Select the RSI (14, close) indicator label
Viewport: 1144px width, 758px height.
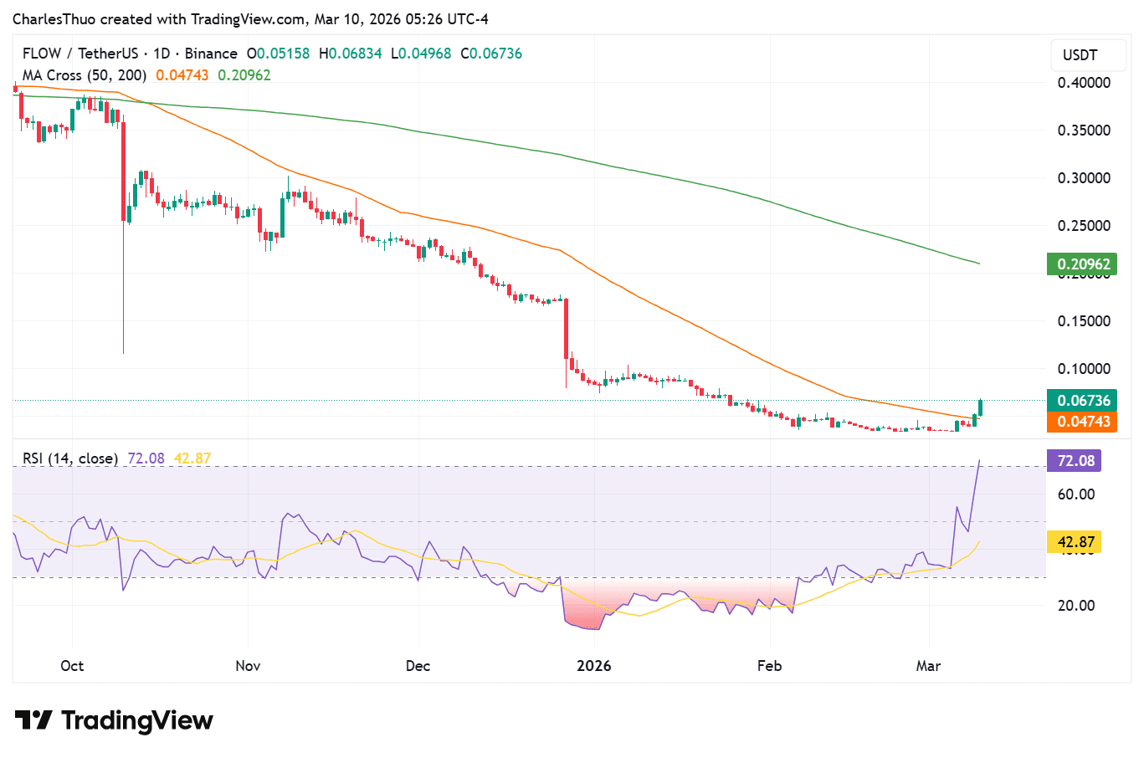coord(67,458)
